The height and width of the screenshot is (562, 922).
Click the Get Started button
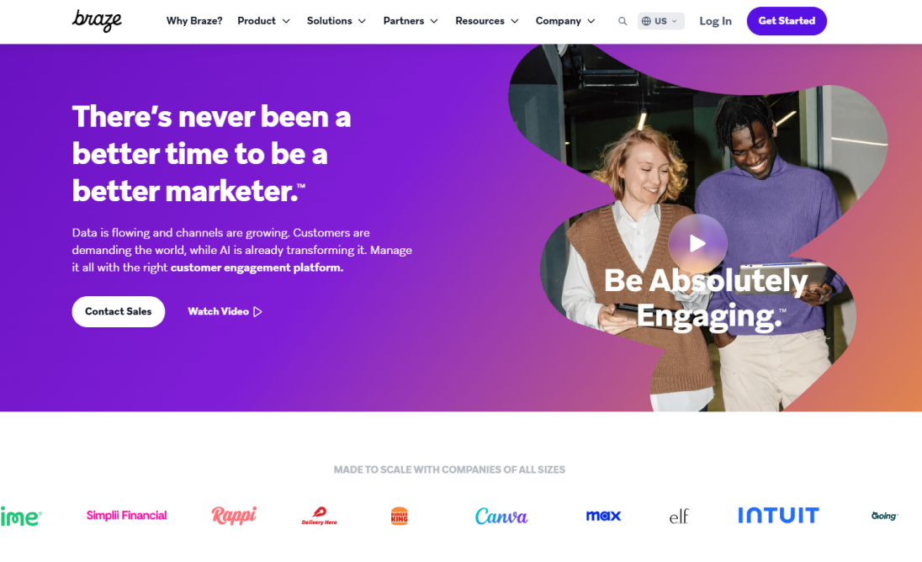tap(787, 21)
